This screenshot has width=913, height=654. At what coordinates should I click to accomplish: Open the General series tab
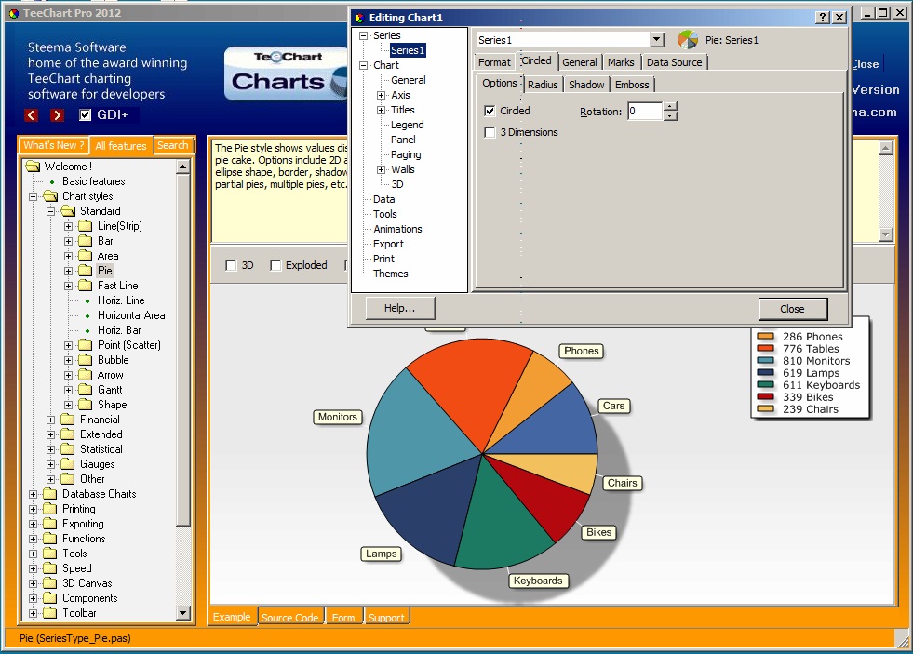click(x=580, y=62)
